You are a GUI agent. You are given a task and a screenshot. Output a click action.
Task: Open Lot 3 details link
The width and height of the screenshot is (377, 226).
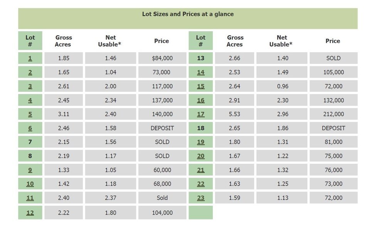[x=30, y=86]
